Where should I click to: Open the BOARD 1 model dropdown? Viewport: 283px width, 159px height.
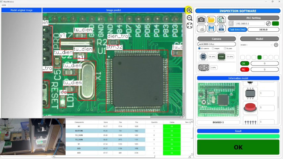point(256,45)
